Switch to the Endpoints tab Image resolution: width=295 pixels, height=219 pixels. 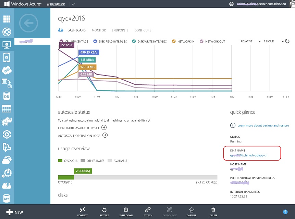click(x=120, y=30)
